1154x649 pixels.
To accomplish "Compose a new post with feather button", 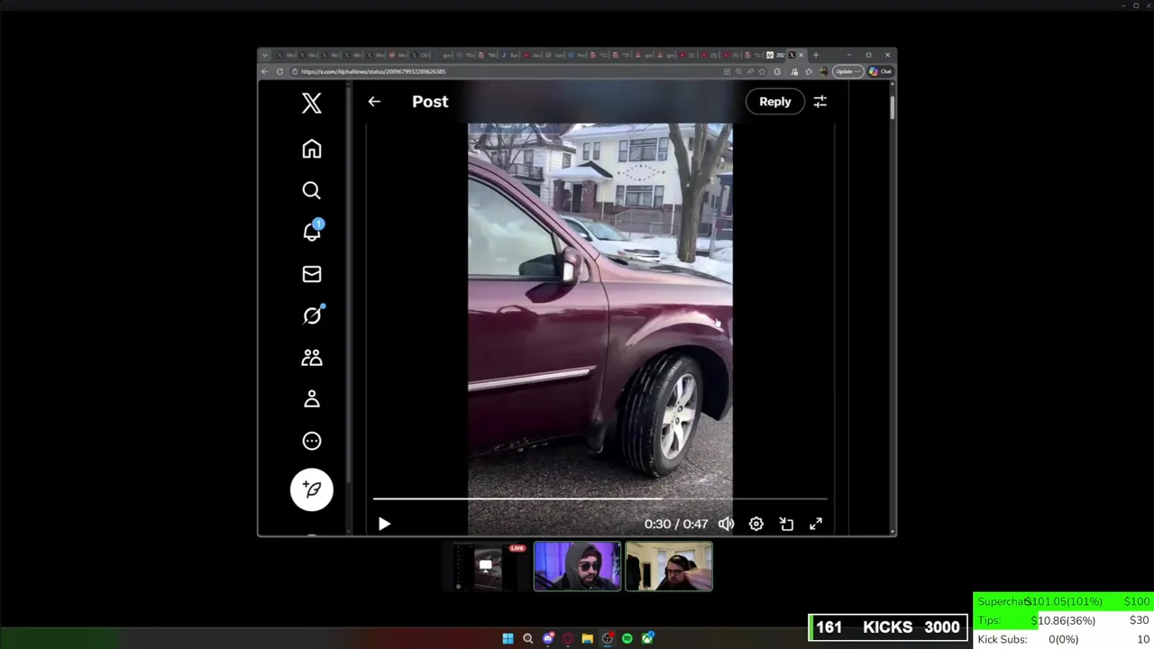I will pyautogui.click(x=312, y=489).
